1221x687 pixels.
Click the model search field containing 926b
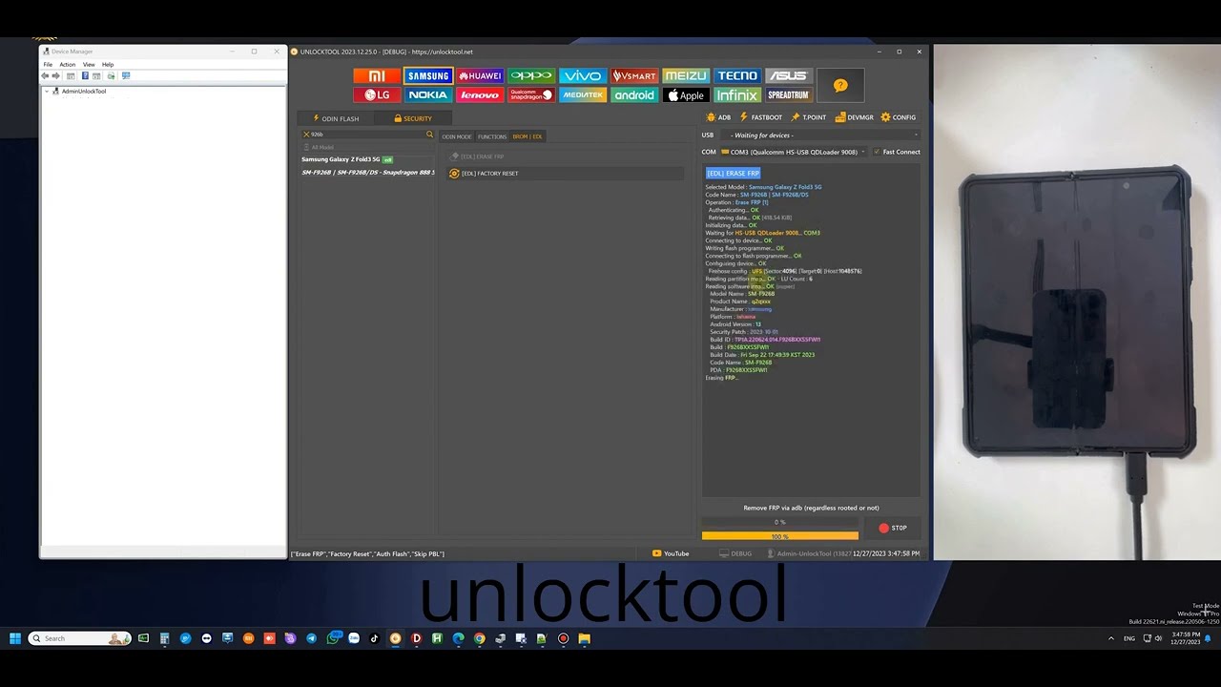[367, 135]
